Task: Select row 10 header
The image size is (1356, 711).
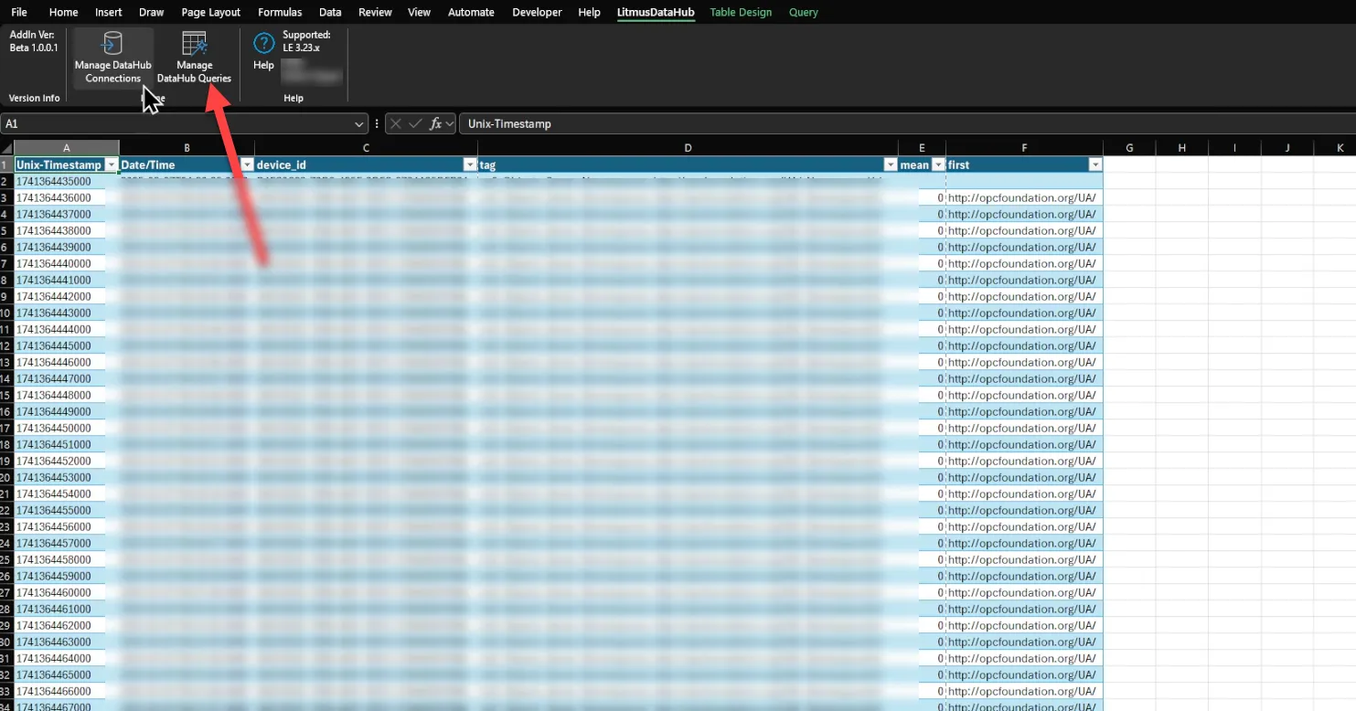Action: click(6, 313)
